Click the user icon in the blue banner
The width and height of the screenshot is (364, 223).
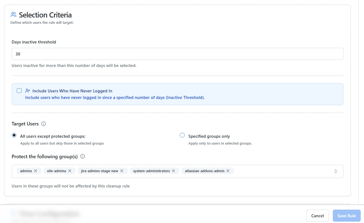click(27, 90)
